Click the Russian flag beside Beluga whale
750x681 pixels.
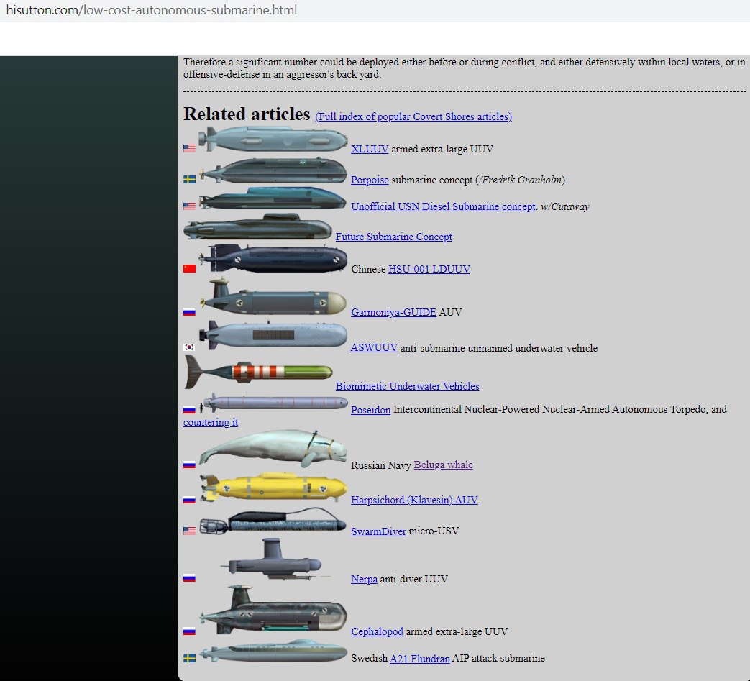coord(189,465)
